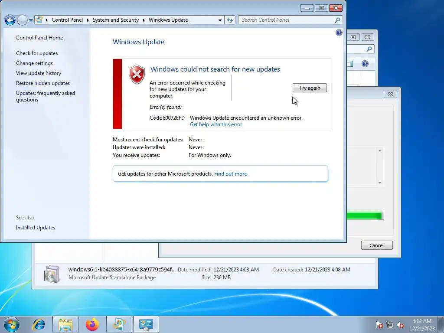Maximize the Windows Update window
The height and width of the screenshot is (333, 444).
[x=321, y=8]
